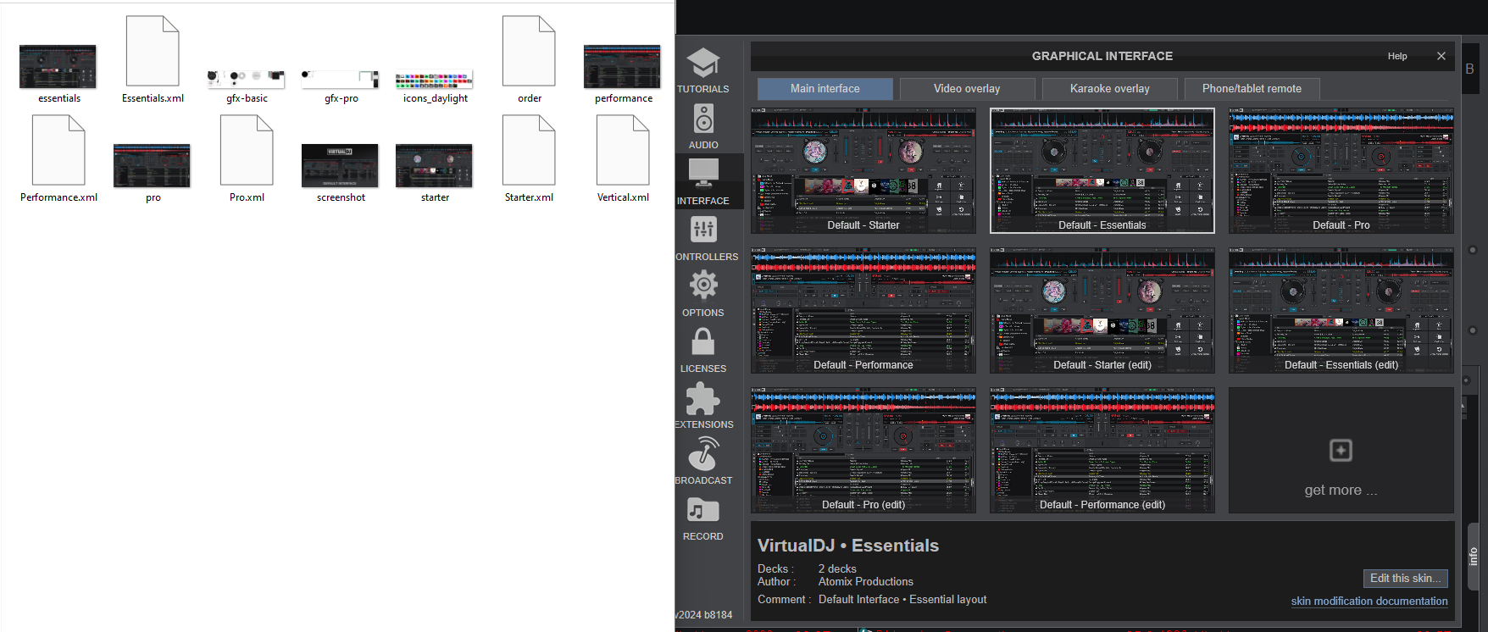
Task: Select the Default - Essentials skin
Action: pos(1102,170)
